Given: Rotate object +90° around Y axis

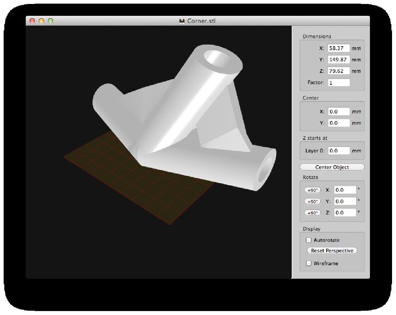Looking at the screenshot, I should point(312,202).
